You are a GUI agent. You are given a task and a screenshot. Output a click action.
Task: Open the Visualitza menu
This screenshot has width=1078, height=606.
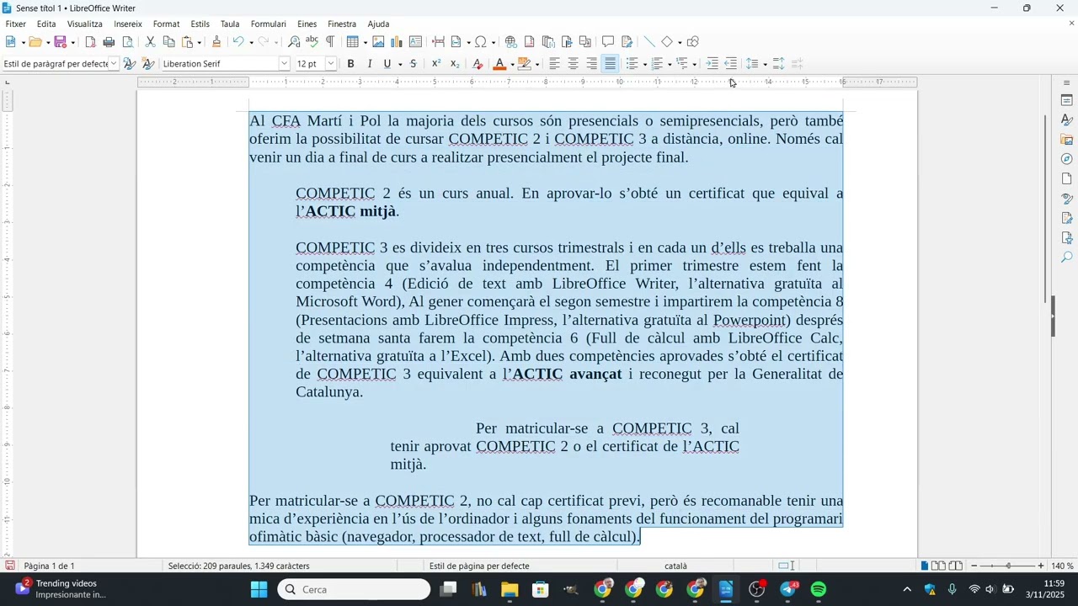(85, 24)
